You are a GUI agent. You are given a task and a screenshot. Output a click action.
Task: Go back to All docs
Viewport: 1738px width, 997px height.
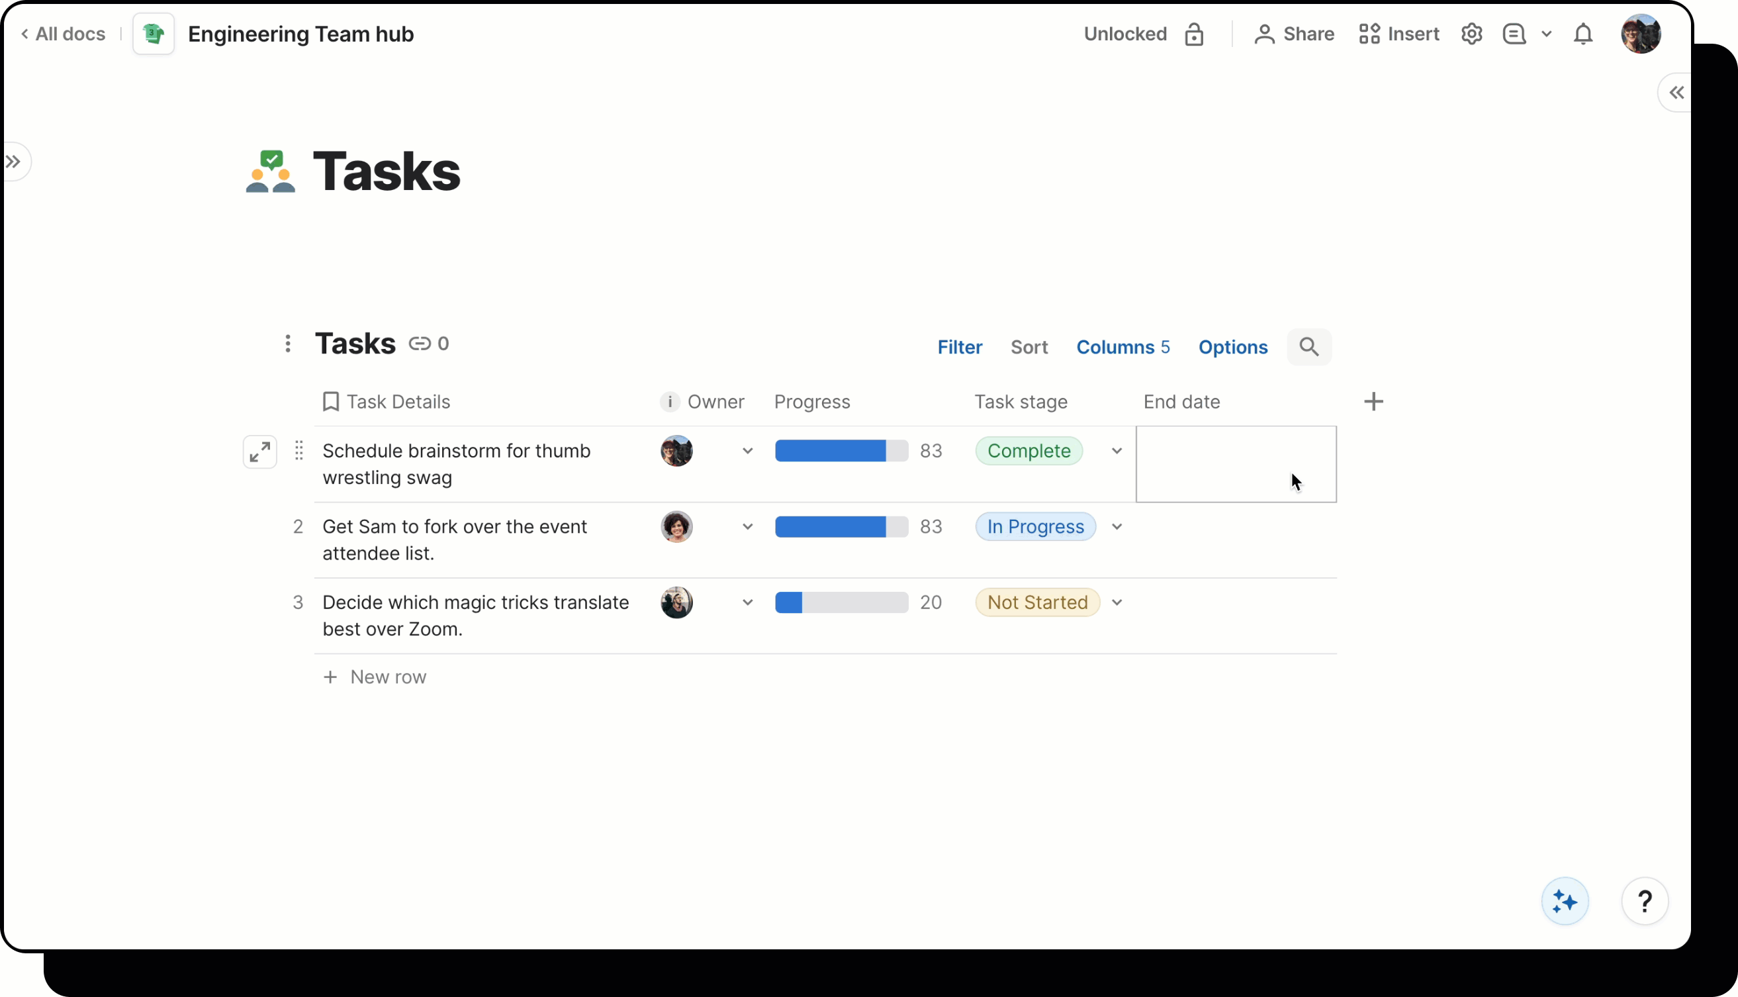[63, 34]
